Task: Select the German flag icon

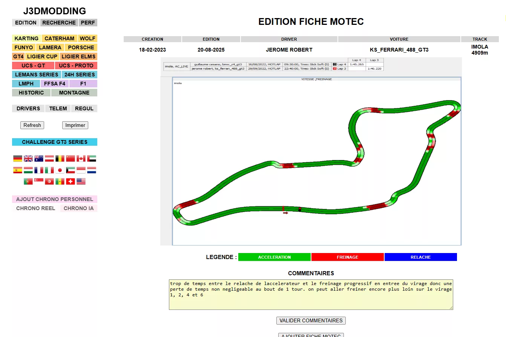Action: pos(18,159)
